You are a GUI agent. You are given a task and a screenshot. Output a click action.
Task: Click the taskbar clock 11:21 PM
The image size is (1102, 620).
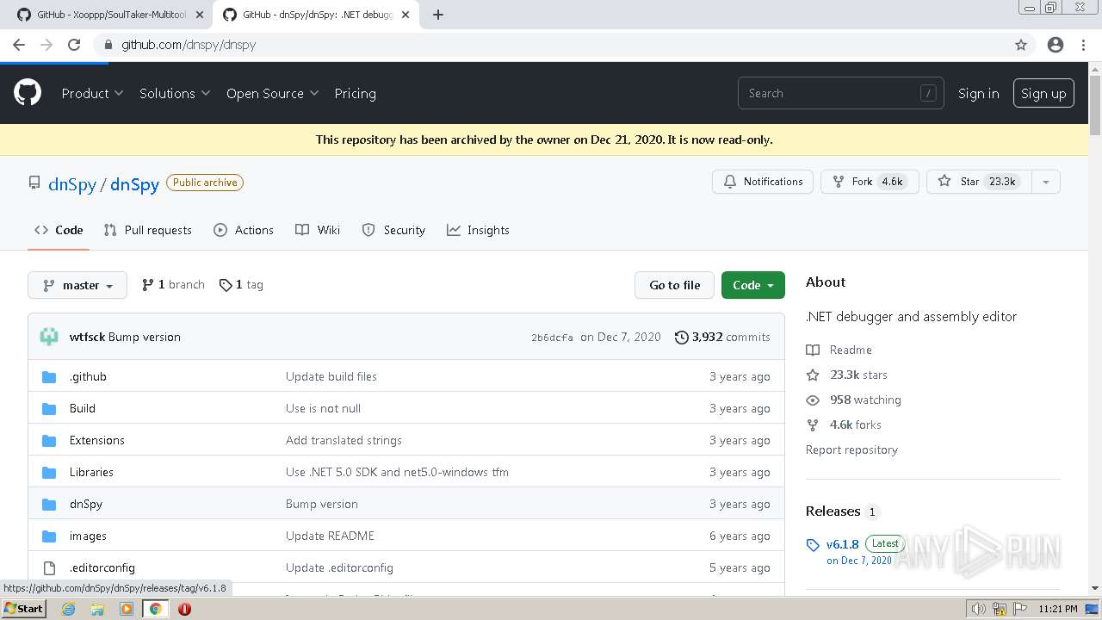pyautogui.click(x=1057, y=609)
